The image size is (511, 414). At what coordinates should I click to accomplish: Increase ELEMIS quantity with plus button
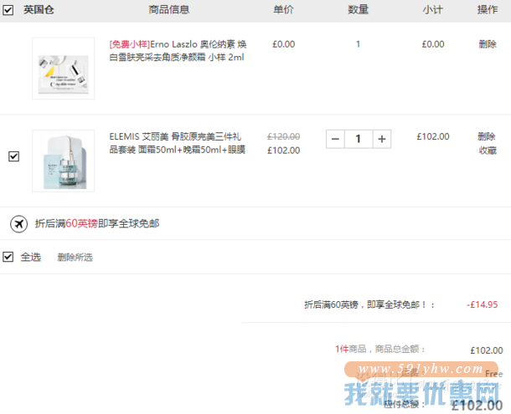pos(382,139)
